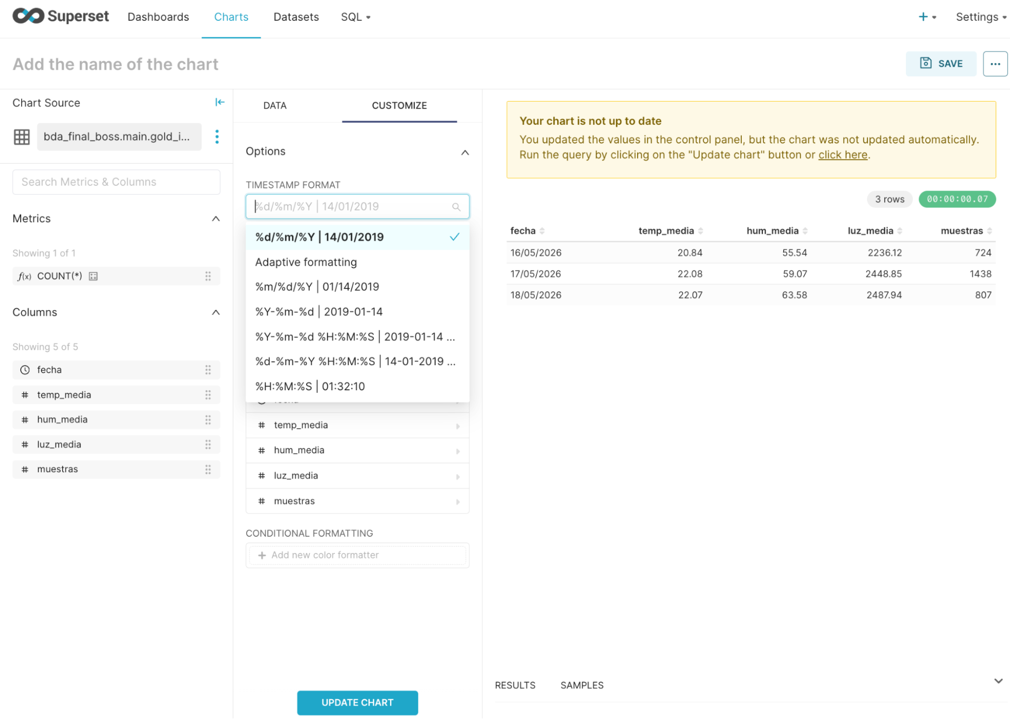Click drag handle of luz_media column
The image size is (1010, 719).
click(x=208, y=445)
